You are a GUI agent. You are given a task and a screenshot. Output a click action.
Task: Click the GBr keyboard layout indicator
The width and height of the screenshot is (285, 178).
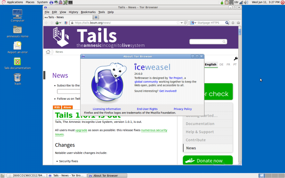tap(236, 2)
